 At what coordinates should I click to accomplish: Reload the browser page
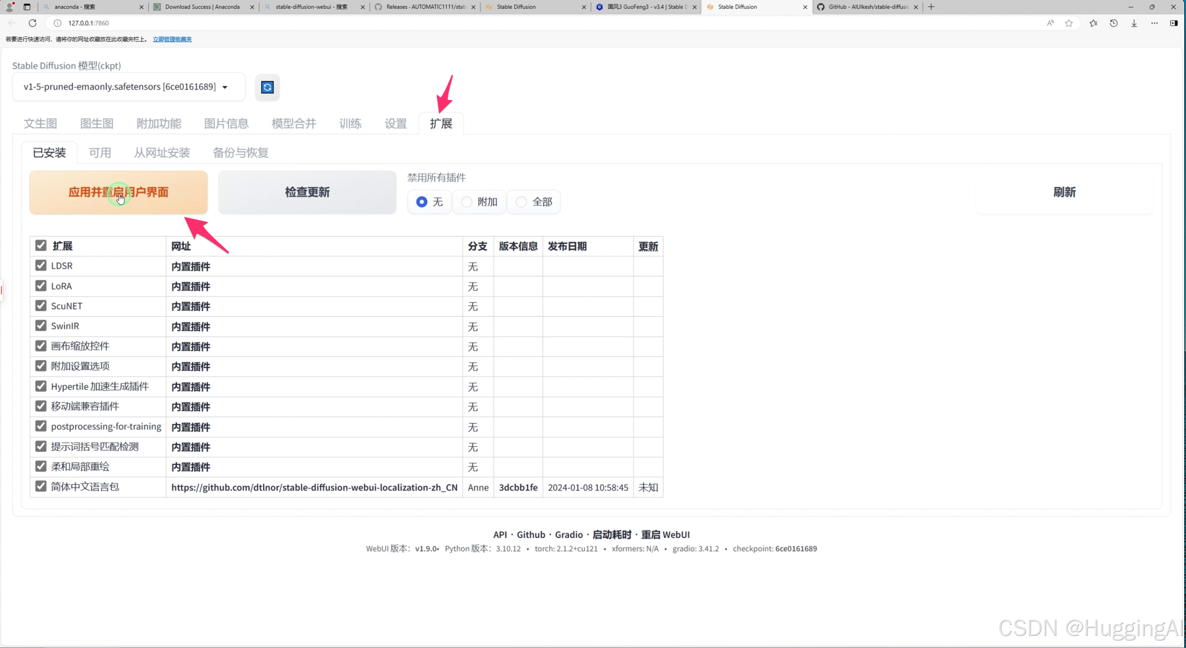(32, 23)
